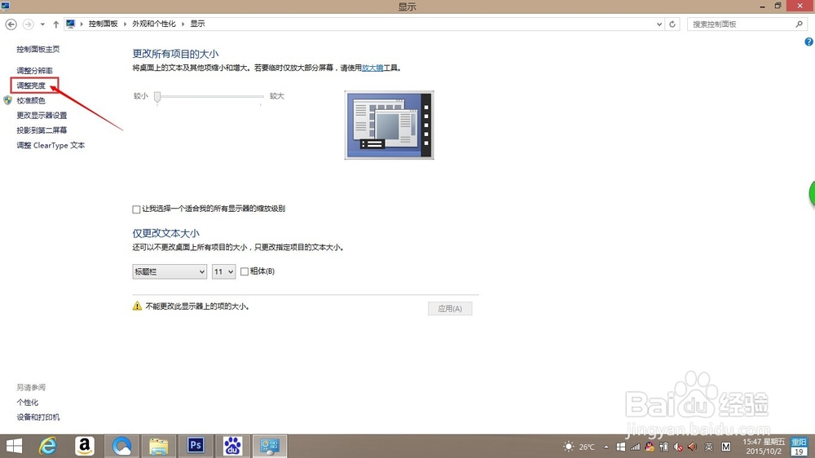
Task: Open the QQ penguin tray icon
Action: (x=650, y=447)
